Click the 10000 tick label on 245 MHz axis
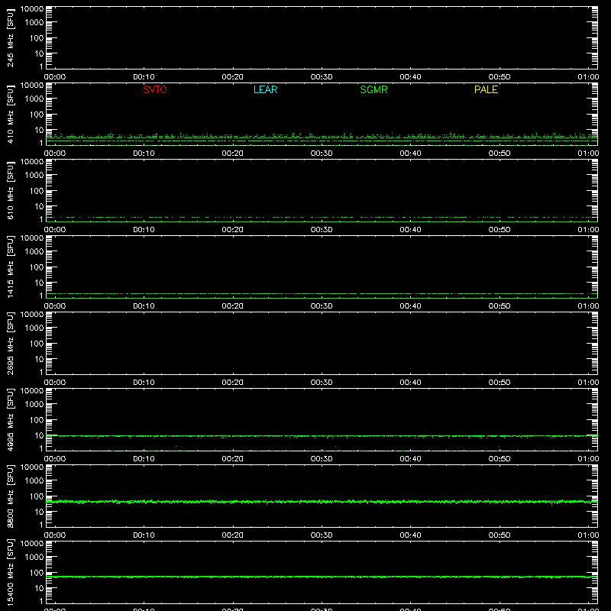Image resolution: width=611 pixels, height=611 pixels. coord(32,9)
